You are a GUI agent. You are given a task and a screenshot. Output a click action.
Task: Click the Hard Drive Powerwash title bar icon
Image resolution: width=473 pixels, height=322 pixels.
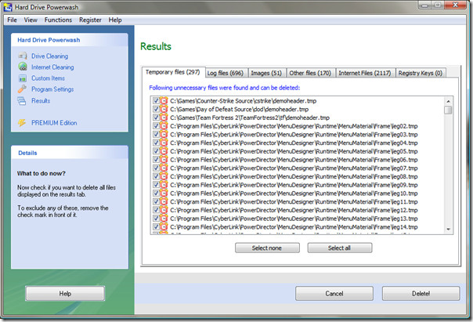coord(8,7)
